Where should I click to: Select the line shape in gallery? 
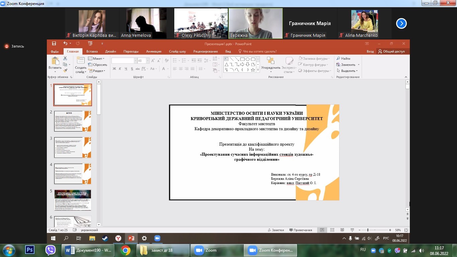tap(232, 59)
